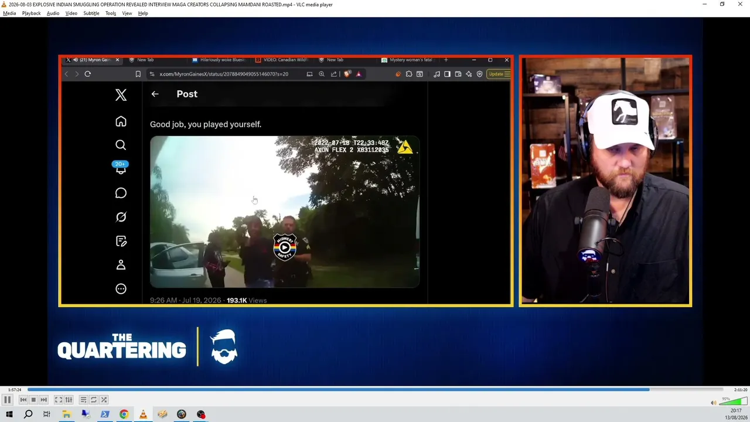The height and width of the screenshot is (422, 750).
Task: Toggle elapsed time display 1:57:24
Action: pyautogui.click(x=15, y=390)
